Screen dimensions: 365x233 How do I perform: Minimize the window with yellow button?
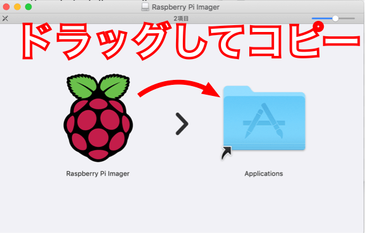17,7
